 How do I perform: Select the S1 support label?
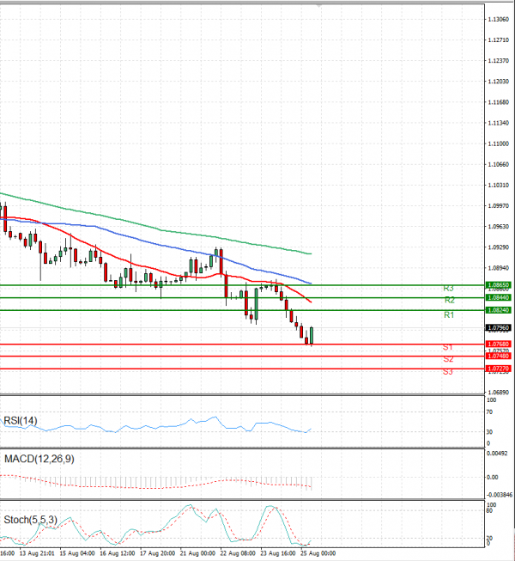click(448, 347)
